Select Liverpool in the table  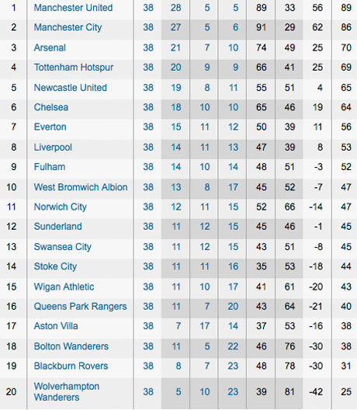point(53,148)
